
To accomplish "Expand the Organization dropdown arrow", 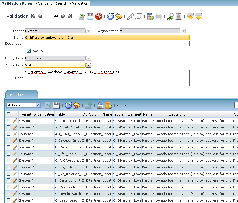I will point(183,31).
